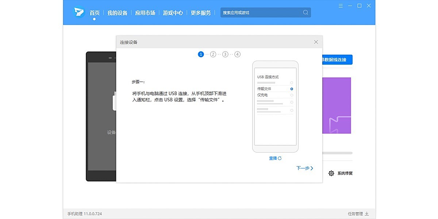Click the gear icon beside 系统修复
This screenshot has width=438, height=219.
(x=331, y=173)
